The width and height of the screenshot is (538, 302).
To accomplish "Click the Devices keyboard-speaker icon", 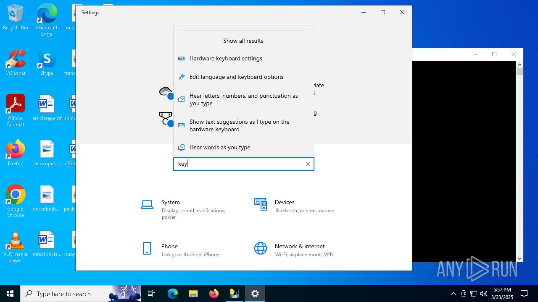I will [x=261, y=204].
